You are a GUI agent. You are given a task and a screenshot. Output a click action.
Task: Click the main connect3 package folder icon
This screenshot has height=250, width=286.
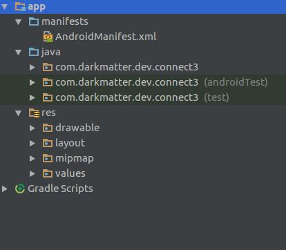coord(48,67)
